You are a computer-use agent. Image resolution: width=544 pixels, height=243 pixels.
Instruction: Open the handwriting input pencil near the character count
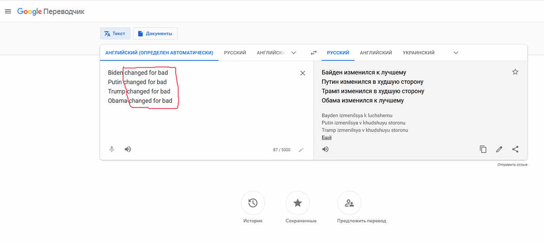click(301, 150)
